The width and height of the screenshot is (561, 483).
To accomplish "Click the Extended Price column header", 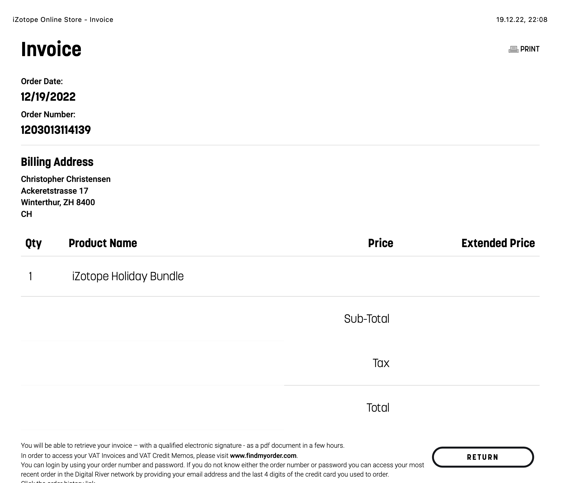I will coord(498,243).
